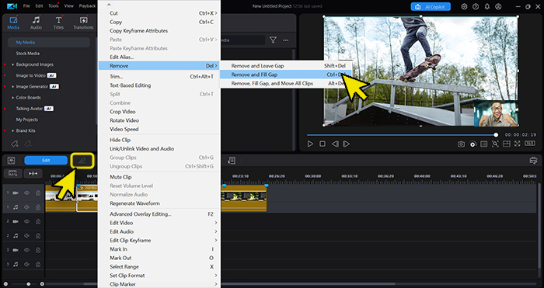This screenshot has width=544, height=288.
Task: Open the Tools menu
Action: pyautogui.click(x=53, y=6)
